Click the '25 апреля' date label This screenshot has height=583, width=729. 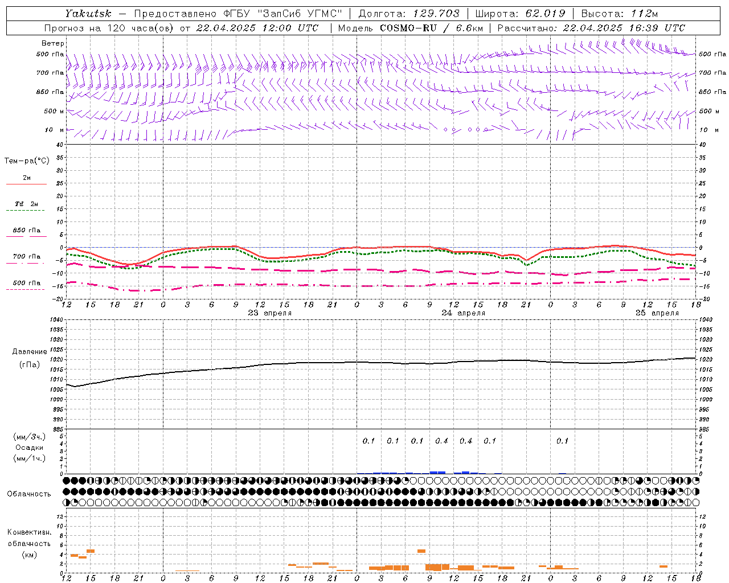657,313
